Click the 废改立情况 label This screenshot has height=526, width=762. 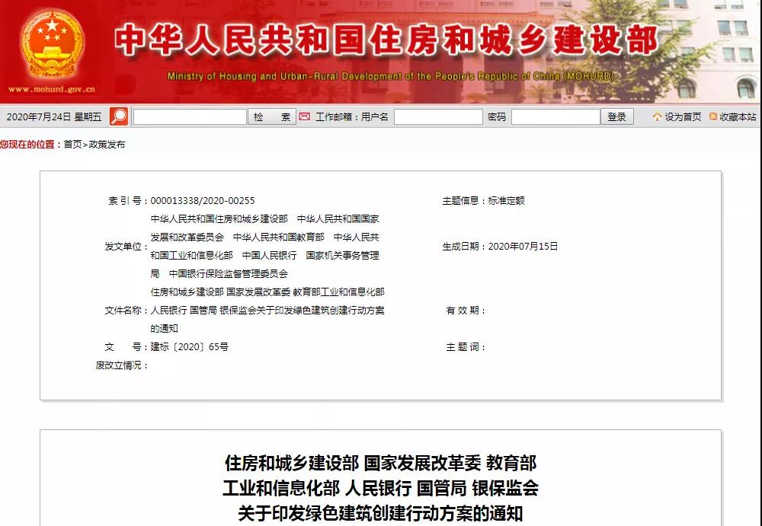tap(121, 365)
